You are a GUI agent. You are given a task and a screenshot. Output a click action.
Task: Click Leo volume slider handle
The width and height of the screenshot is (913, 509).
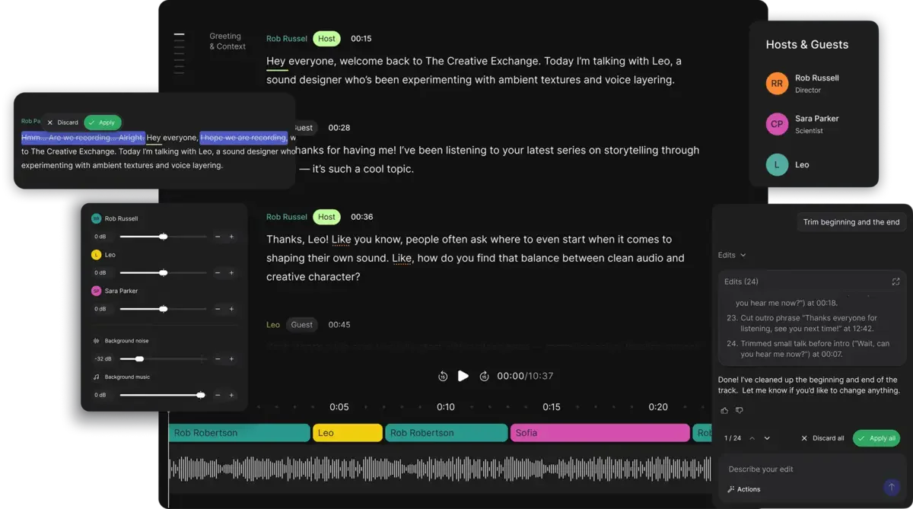point(163,272)
